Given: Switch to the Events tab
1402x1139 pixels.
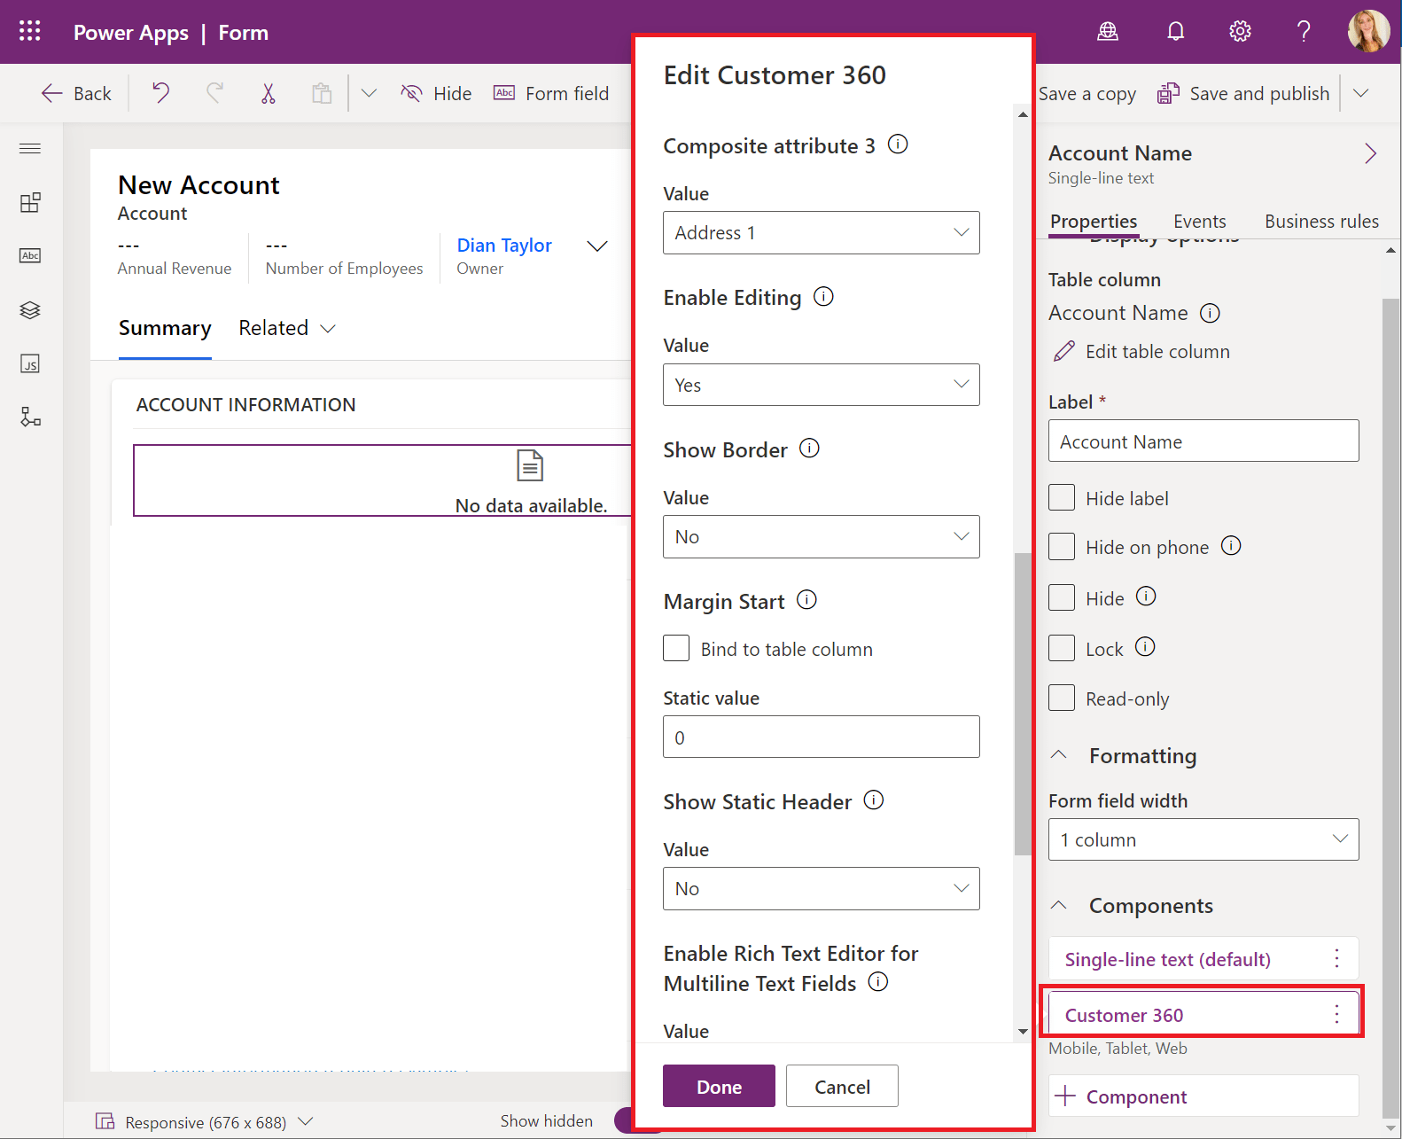Looking at the screenshot, I should (x=1200, y=221).
